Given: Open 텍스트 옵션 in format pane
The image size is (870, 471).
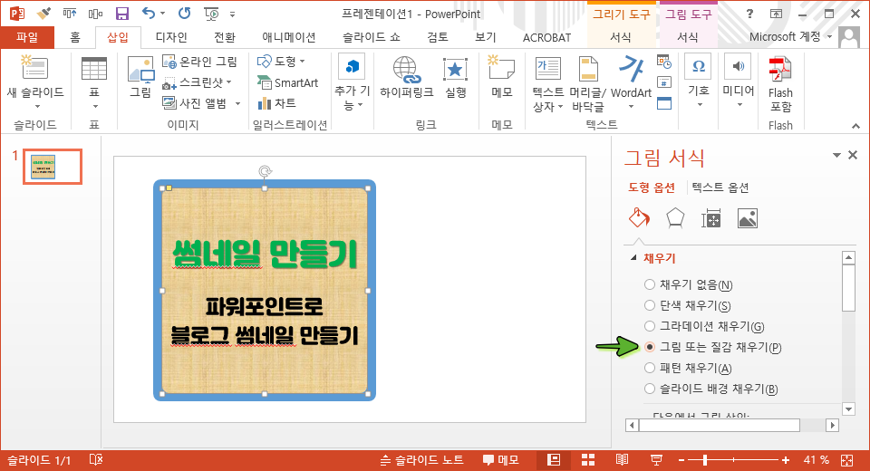Looking at the screenshot, I should [720, 187].
